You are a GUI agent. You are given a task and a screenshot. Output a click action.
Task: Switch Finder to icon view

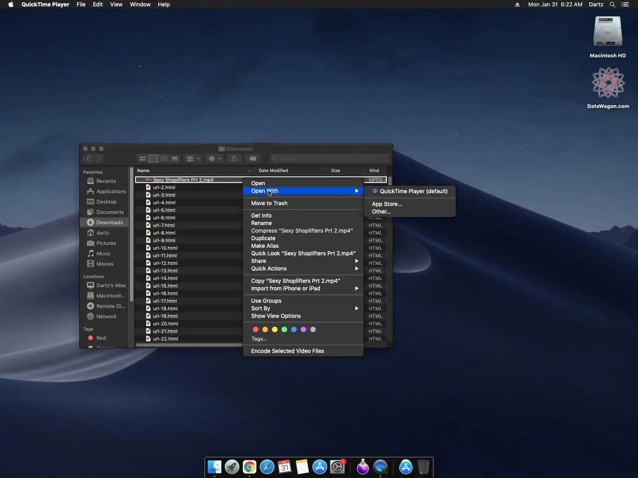(142, 159)
